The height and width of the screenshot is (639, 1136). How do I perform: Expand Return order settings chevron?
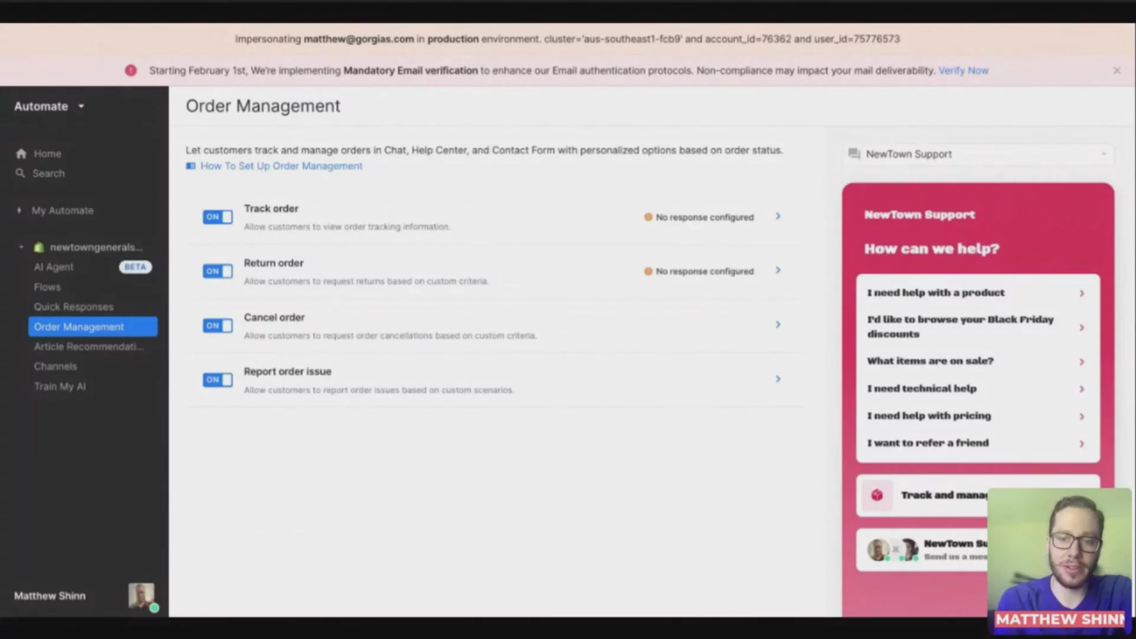pyautogui.click(x=778, y=270)
